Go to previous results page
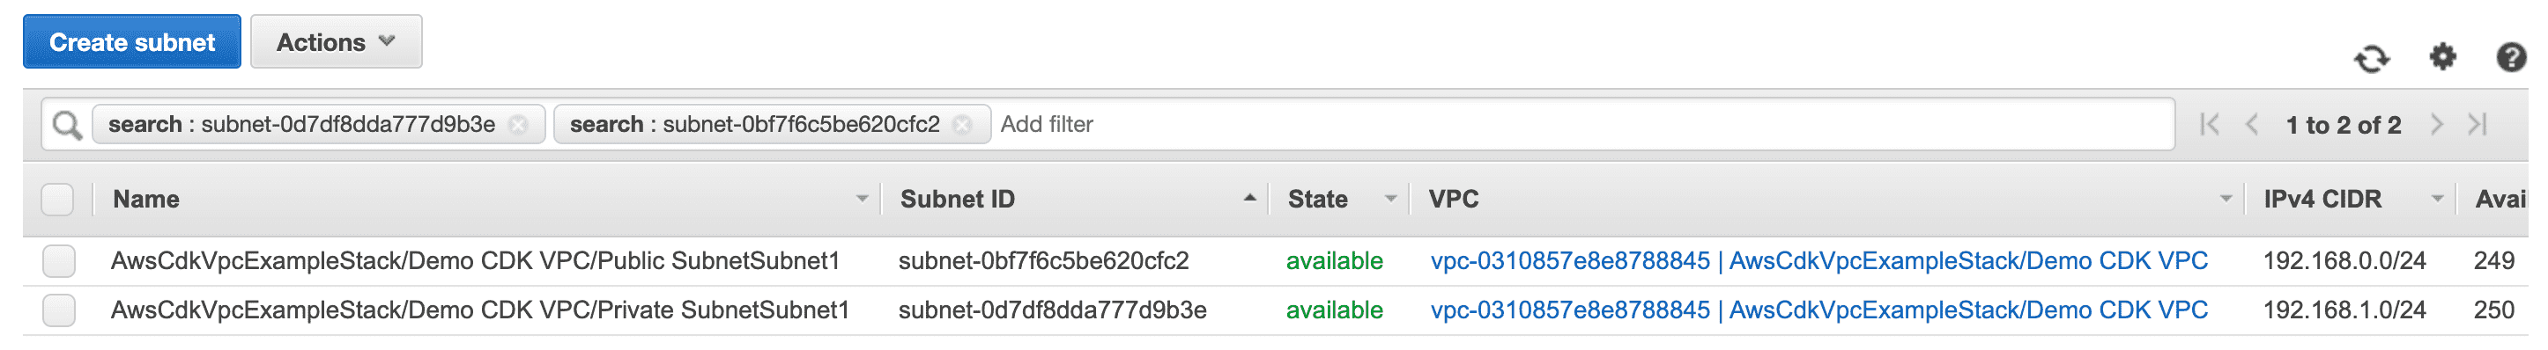 2251,125
